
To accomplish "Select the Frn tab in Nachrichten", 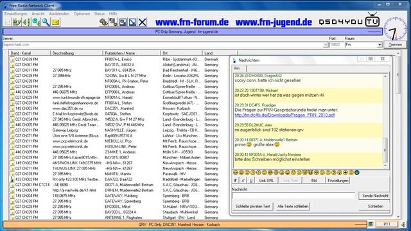I will pyautogui.click(x=239, y=69).
